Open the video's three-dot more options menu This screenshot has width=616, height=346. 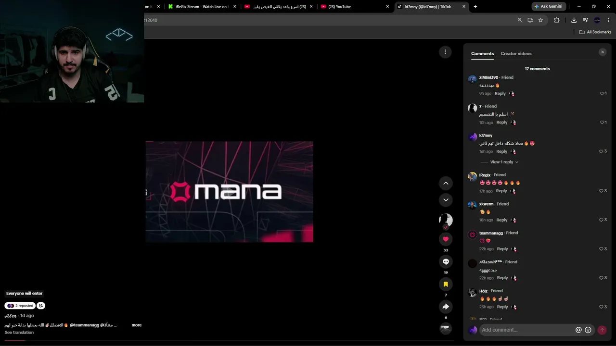[x=445, y=52]
